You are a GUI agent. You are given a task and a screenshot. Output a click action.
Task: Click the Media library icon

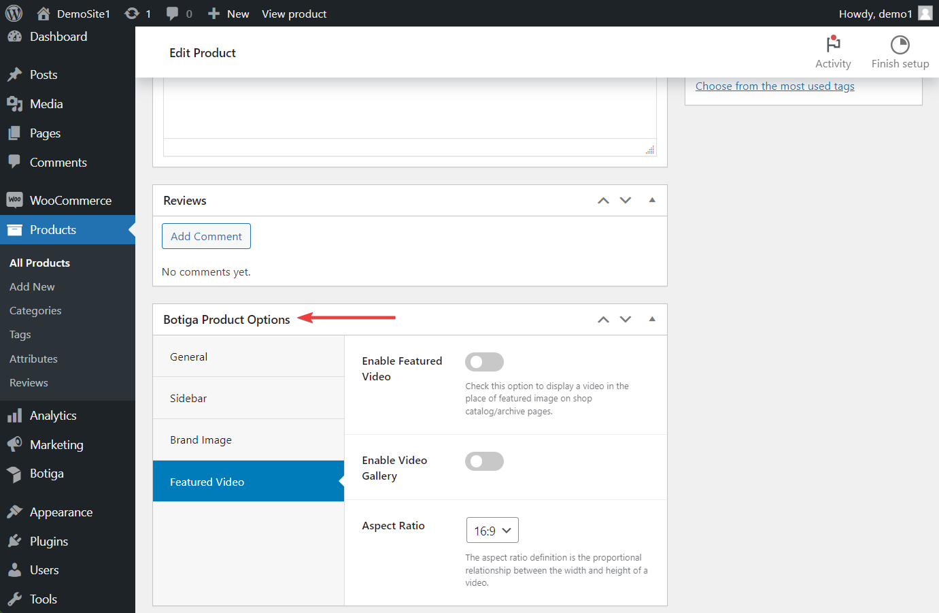[x=14, y=104]
